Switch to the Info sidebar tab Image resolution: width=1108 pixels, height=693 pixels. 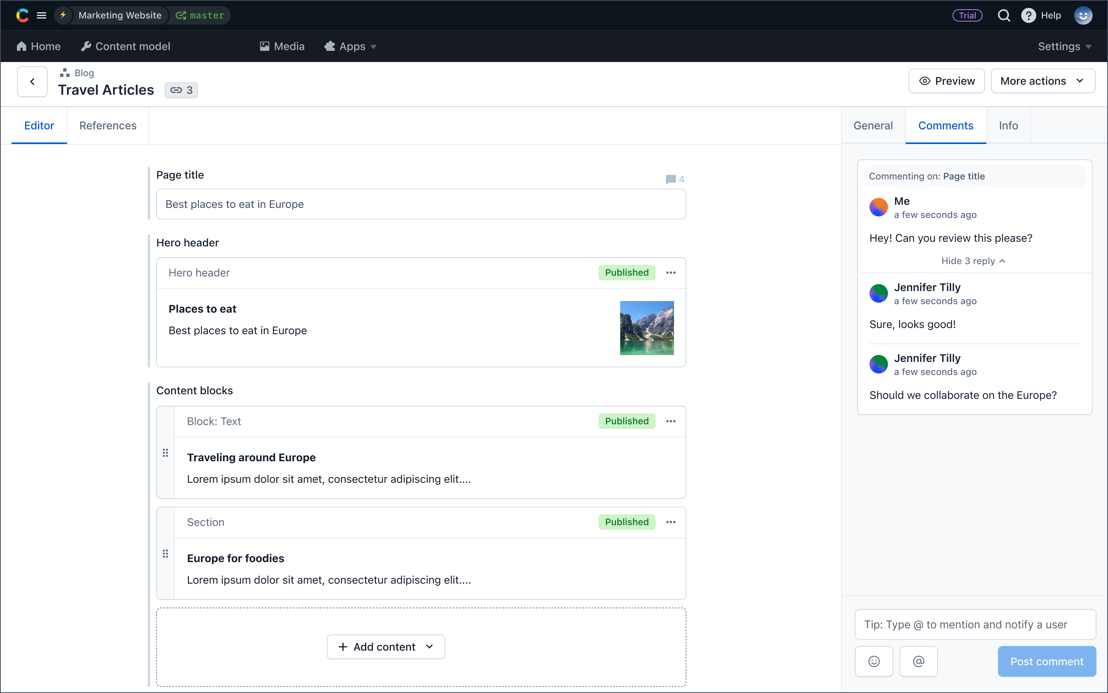point(1008,126)
